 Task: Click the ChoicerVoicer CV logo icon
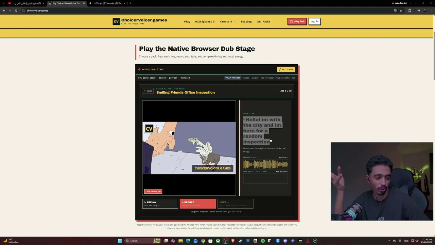(x=116, y=21)
